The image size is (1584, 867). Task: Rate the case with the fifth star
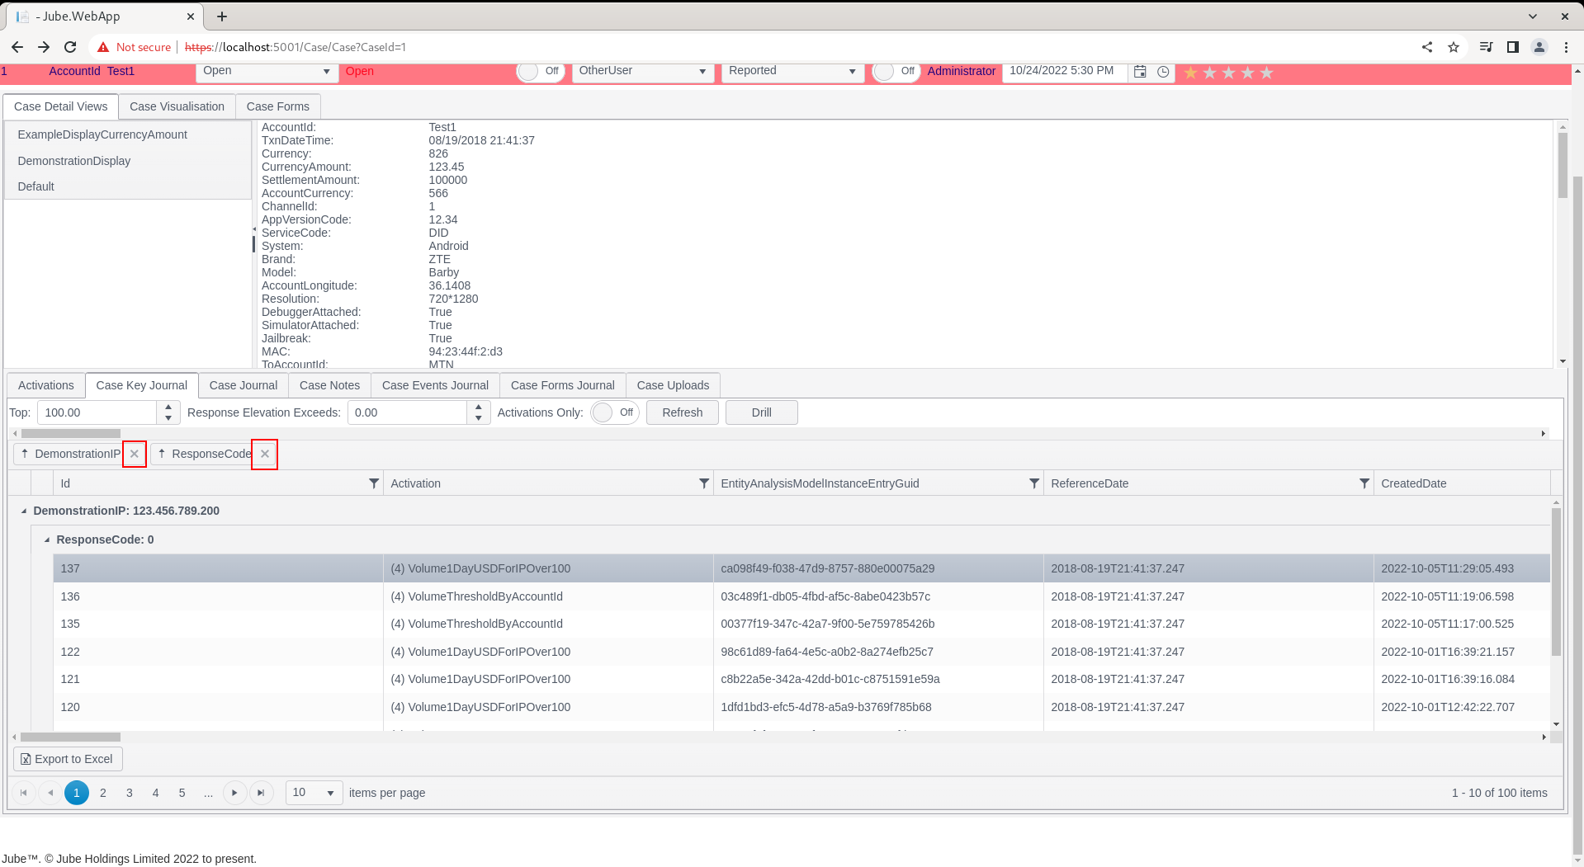point(1267,73)
